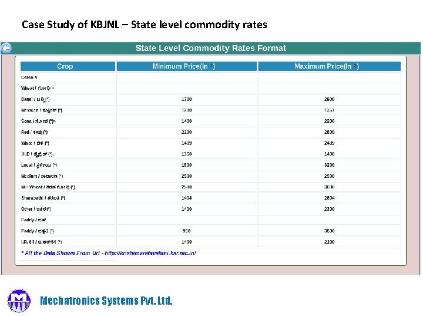Click the Maximum Price column header

(x=330, y=66)
